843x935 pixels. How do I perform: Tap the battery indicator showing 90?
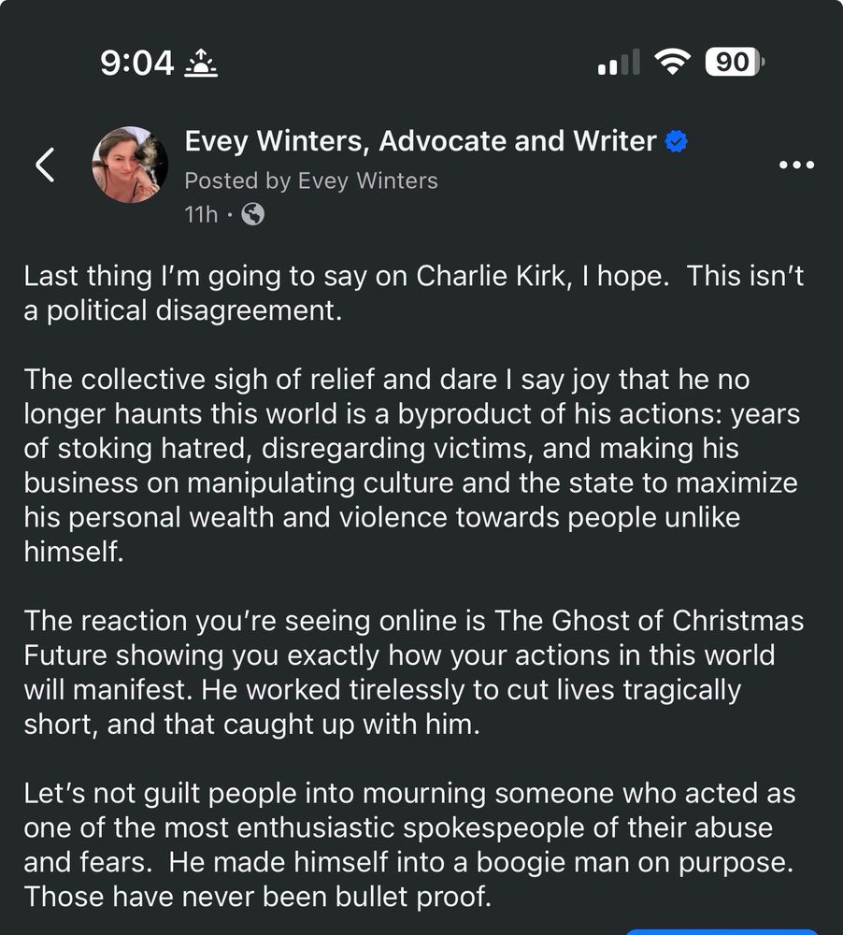pyautogui.click(x=736, y=63)
